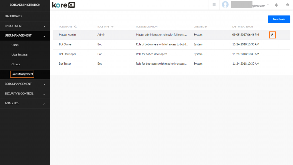293x165 pixels.
Task: Edit the Master Admin role with pencil icon
Action: click(x=272, y=35)
